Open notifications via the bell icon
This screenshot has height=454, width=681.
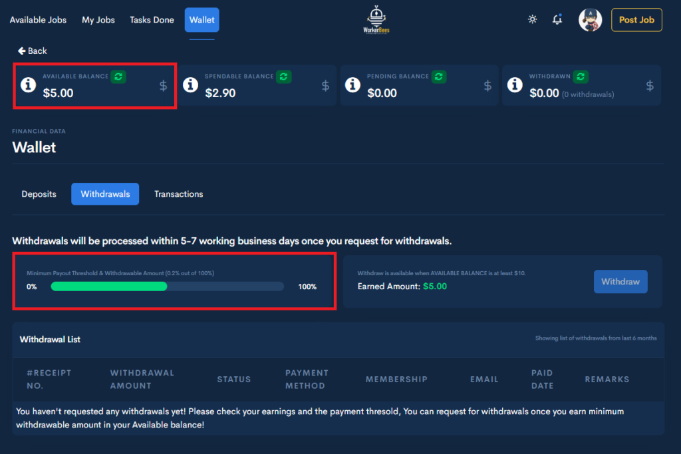point(557,19)
